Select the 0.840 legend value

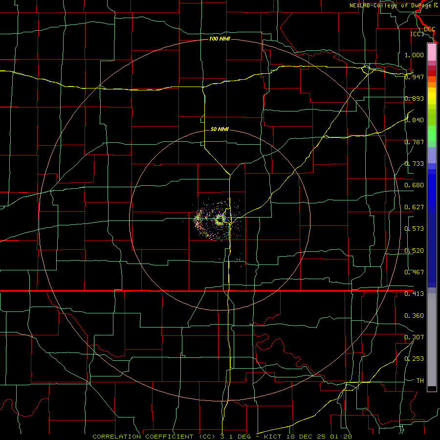(x=414, y=120)
